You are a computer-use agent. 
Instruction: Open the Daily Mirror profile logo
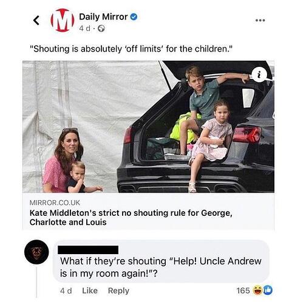(63, 20)
